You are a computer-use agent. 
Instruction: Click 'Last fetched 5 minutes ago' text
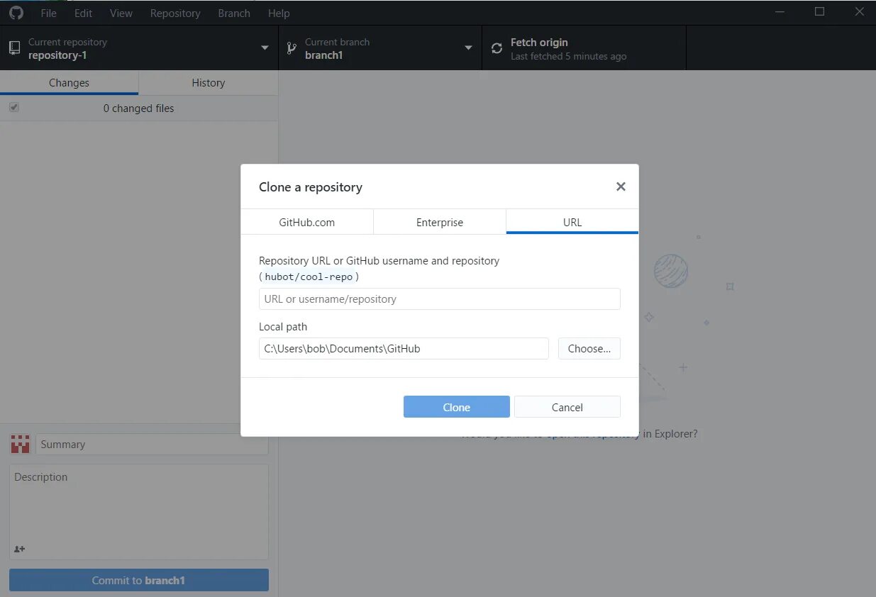(x=569, y=56)
